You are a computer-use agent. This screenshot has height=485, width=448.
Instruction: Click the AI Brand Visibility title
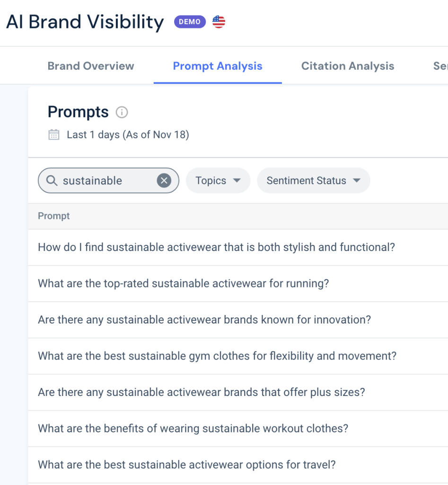pyautogui.click(x=84, y=22)
